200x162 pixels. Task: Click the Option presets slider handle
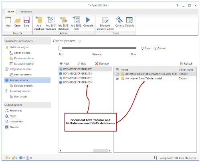[60, 48]
